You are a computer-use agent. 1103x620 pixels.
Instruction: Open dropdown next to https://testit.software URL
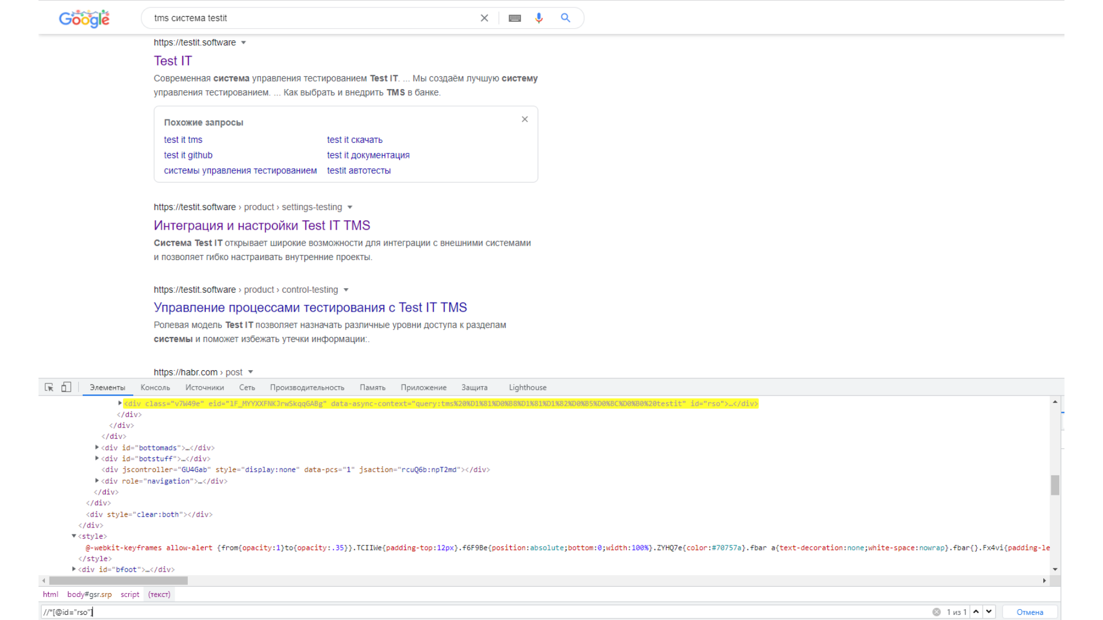[244, 42]
